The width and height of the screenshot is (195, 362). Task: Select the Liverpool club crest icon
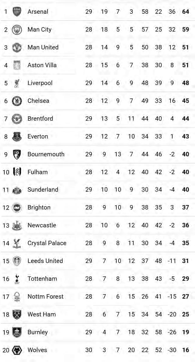click(17, 83)
